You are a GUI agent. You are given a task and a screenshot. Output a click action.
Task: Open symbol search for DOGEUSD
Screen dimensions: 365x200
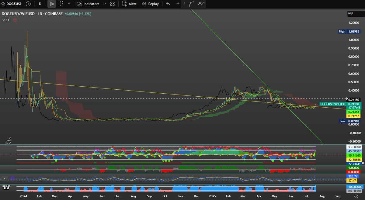(12, 4)
